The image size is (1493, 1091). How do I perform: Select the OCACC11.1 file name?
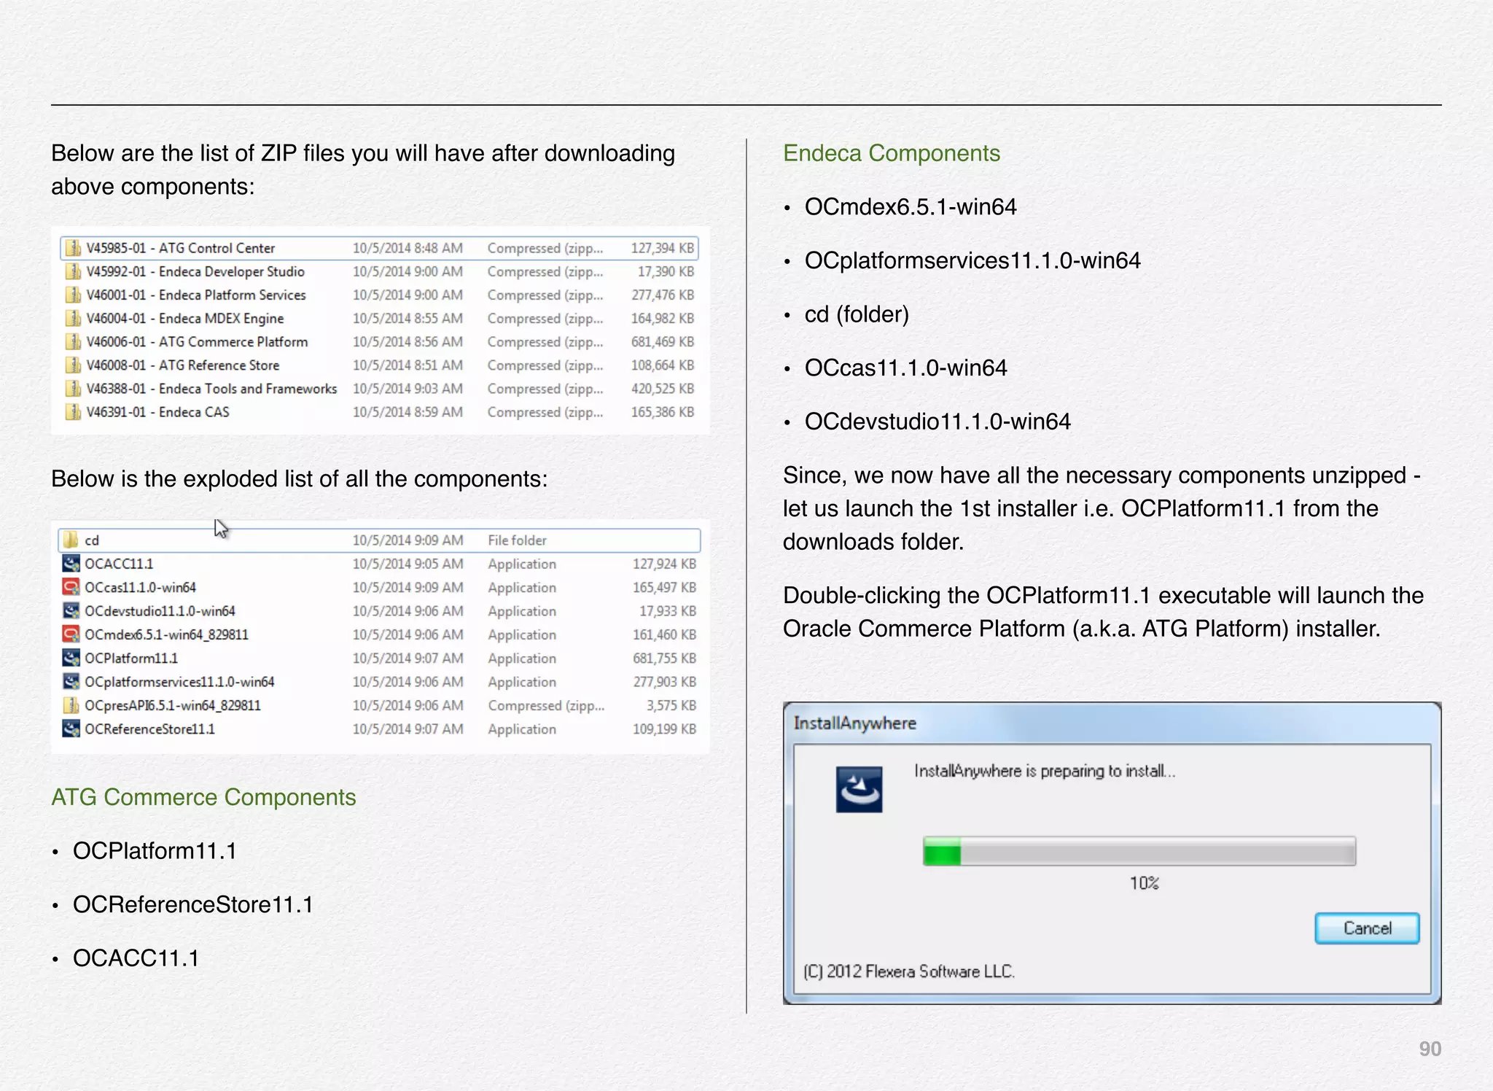coord(119,564)
